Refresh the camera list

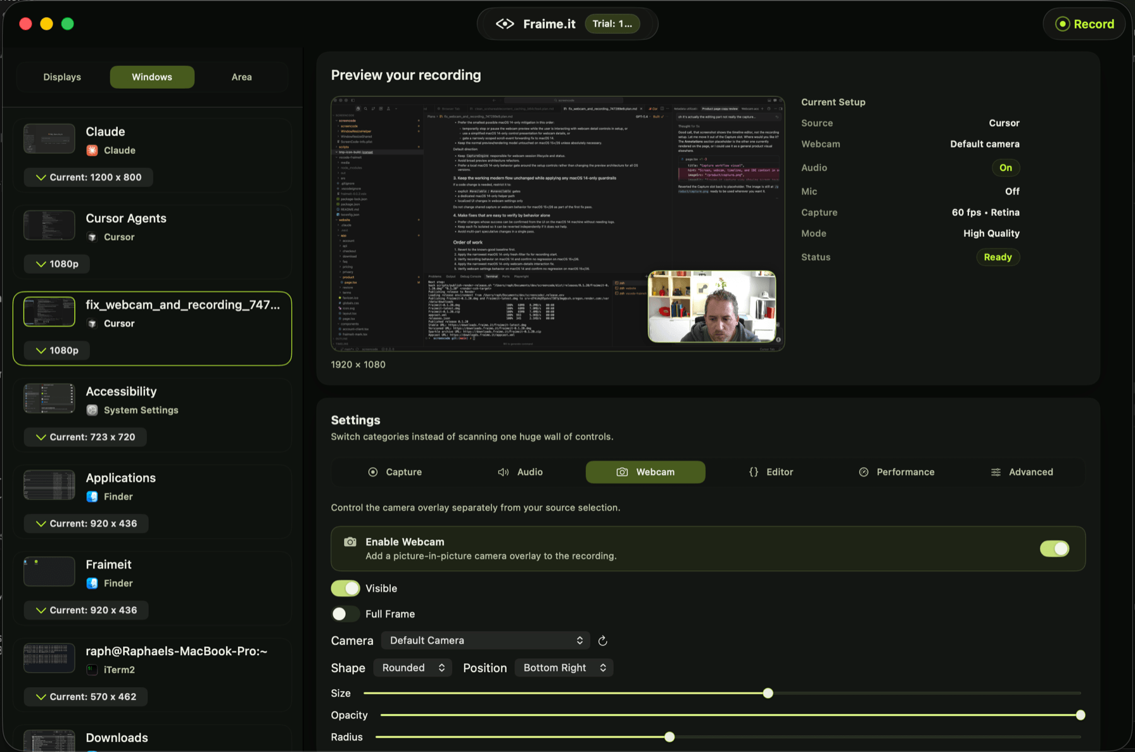click(x=603, y=641)
